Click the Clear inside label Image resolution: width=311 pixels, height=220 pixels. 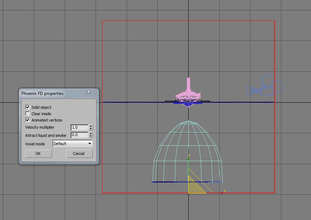[x=41, y=114]
